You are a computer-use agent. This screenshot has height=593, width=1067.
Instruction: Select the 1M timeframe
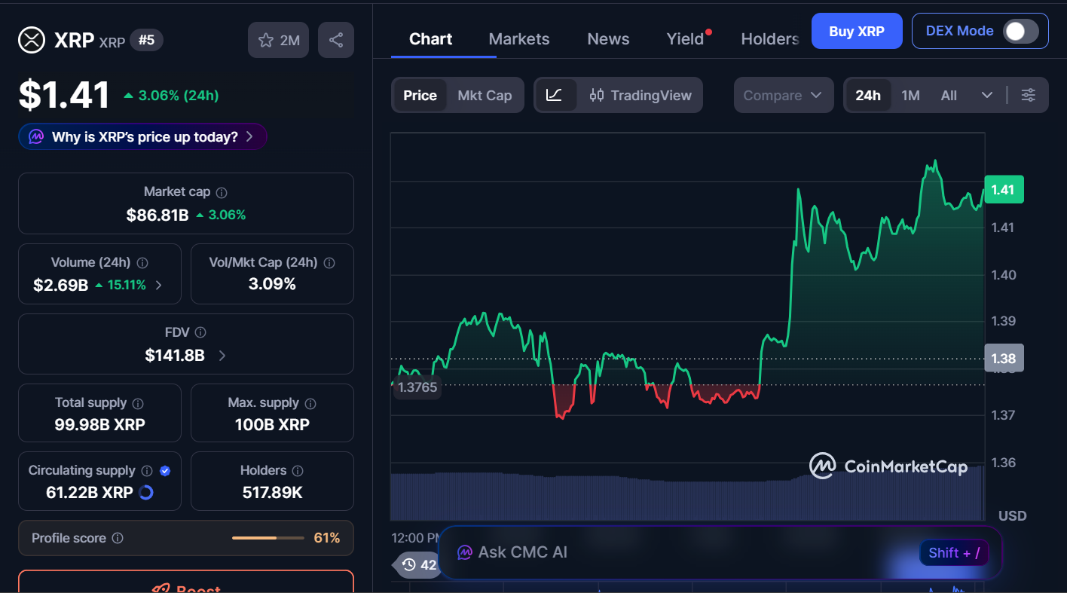coord(910,95)
